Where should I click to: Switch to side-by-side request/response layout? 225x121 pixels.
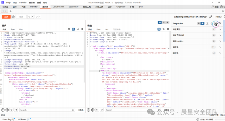tap(160, 22)
